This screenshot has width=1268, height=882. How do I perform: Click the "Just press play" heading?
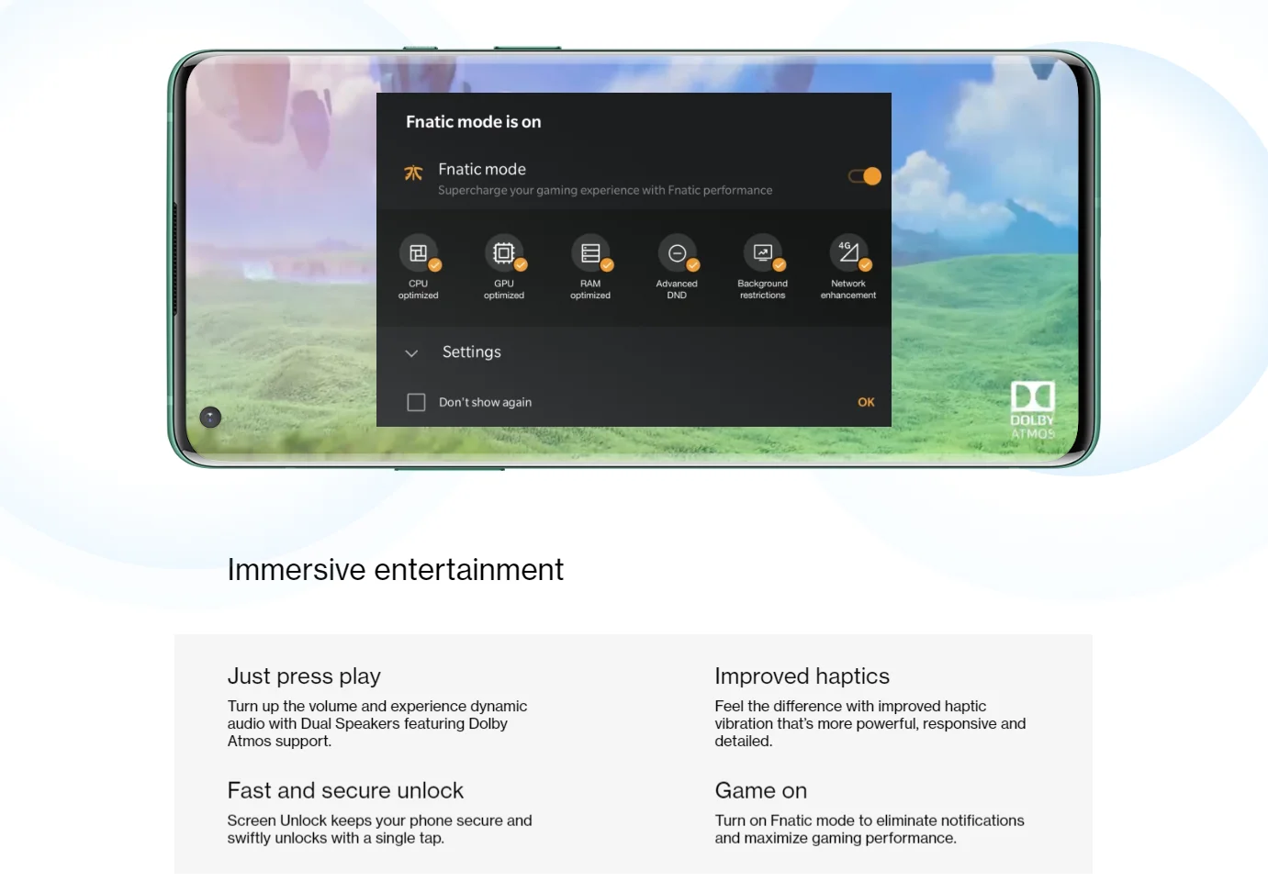click(x=304, y=676)
